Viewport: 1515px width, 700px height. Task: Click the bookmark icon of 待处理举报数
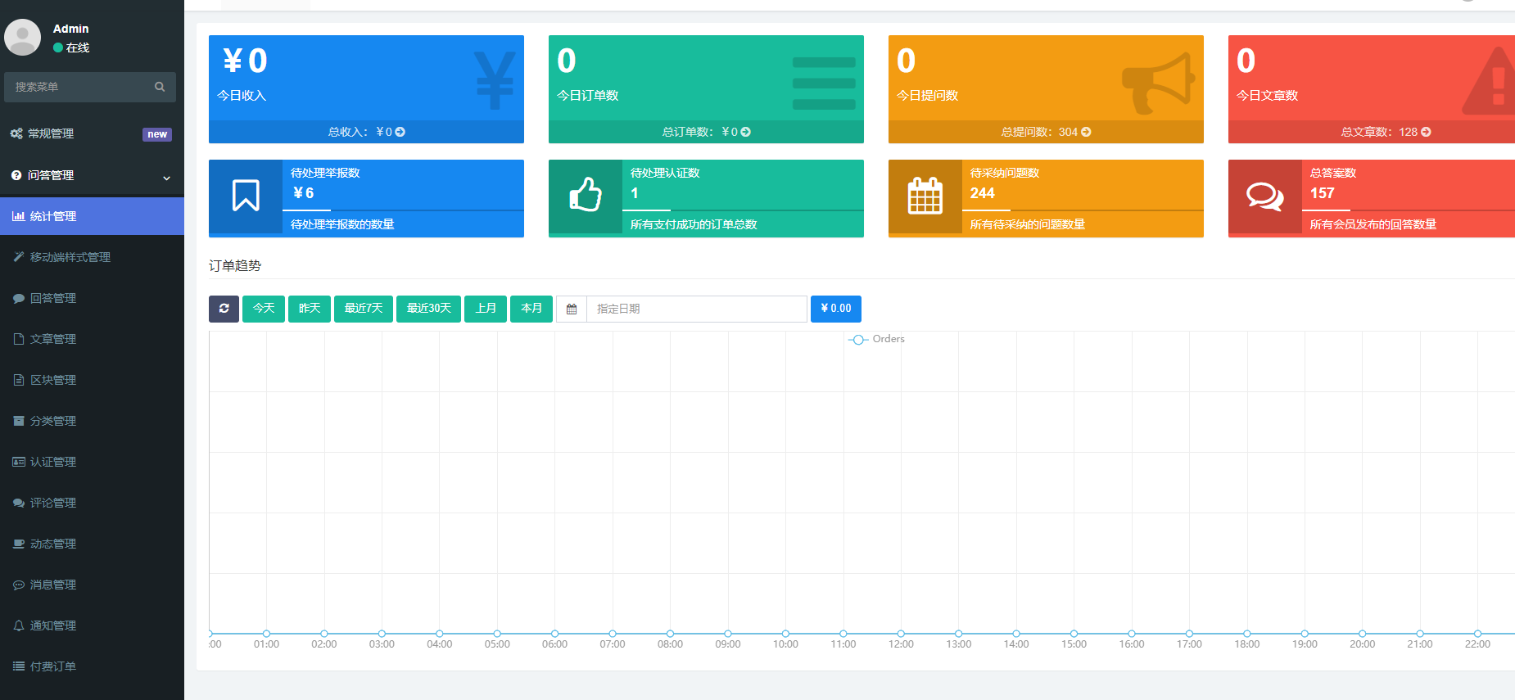[x=246, y=196]
